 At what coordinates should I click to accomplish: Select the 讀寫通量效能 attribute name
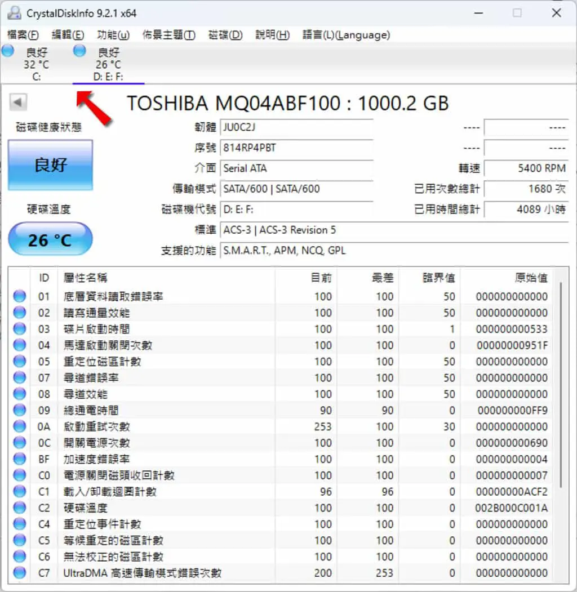(x=97, y=313)
